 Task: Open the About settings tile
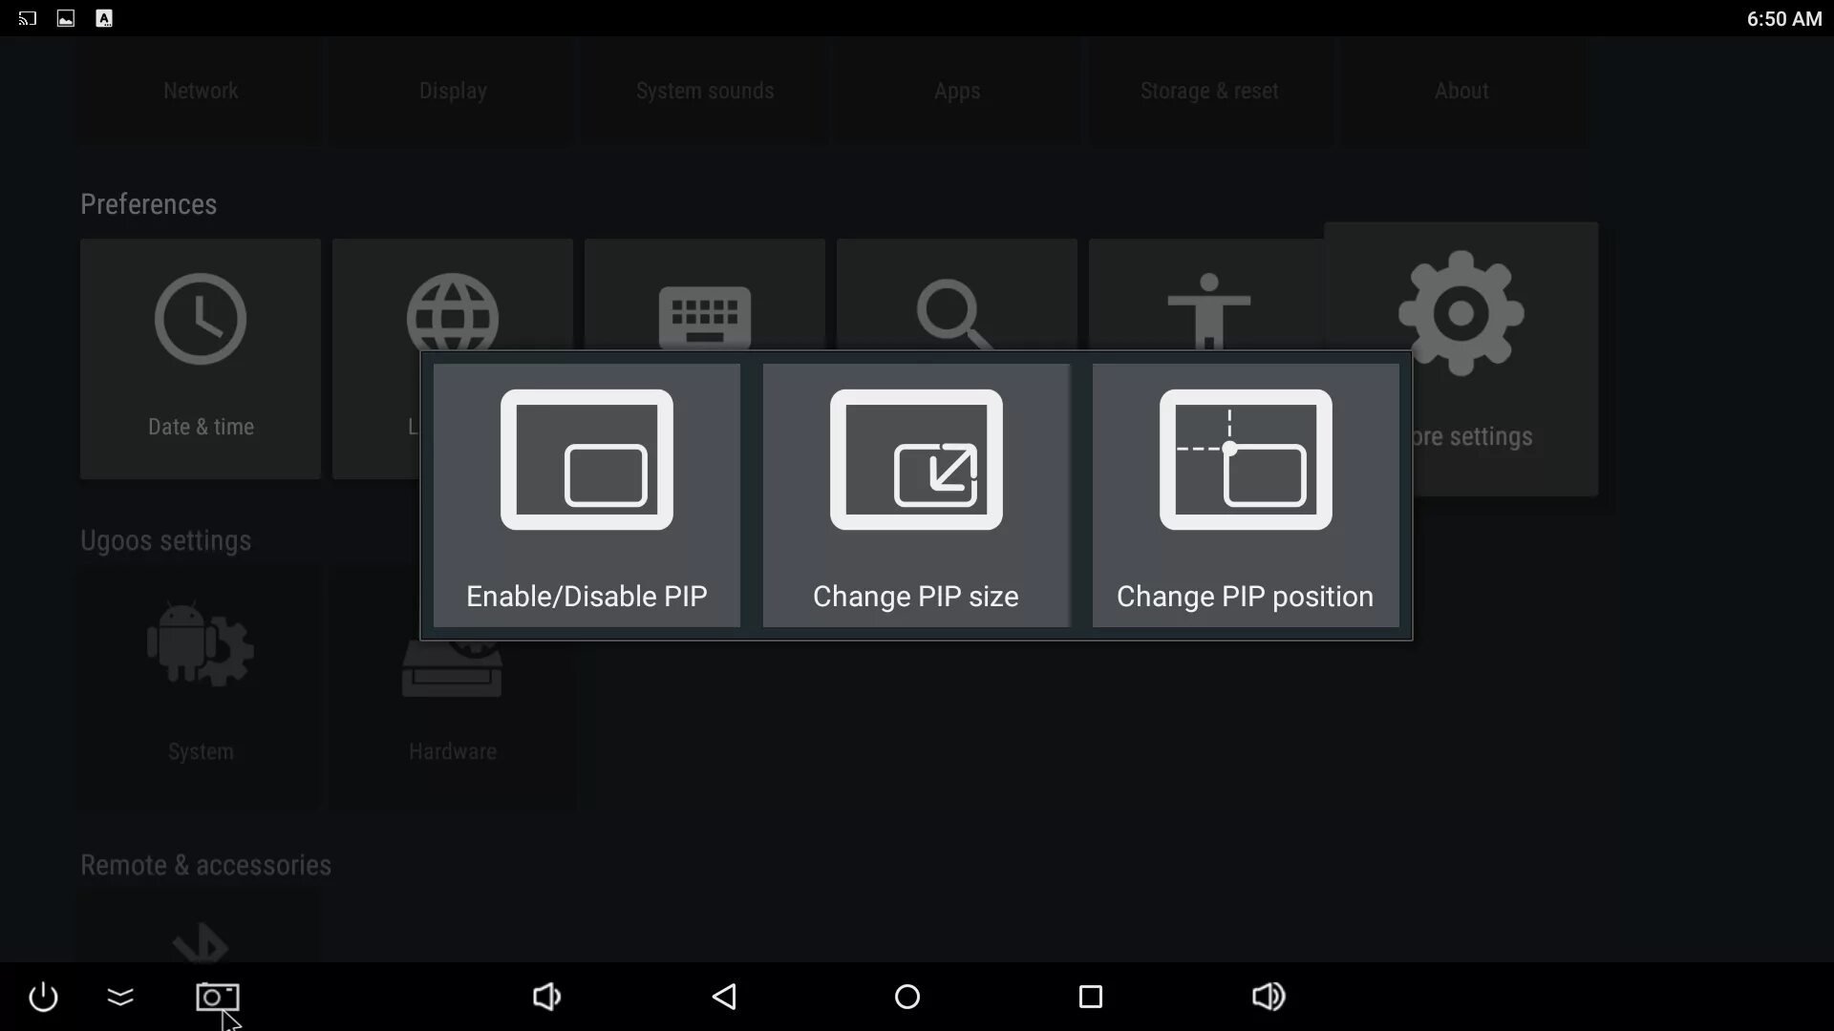point(1461,92)
